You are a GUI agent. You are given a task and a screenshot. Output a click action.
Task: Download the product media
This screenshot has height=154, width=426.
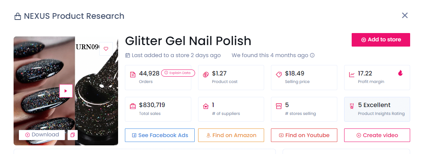pos(42,135)
